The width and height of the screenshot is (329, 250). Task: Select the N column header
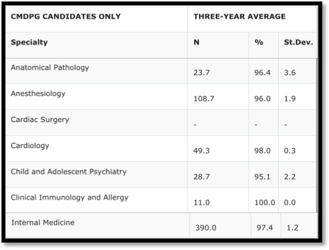tap(196, 42)
